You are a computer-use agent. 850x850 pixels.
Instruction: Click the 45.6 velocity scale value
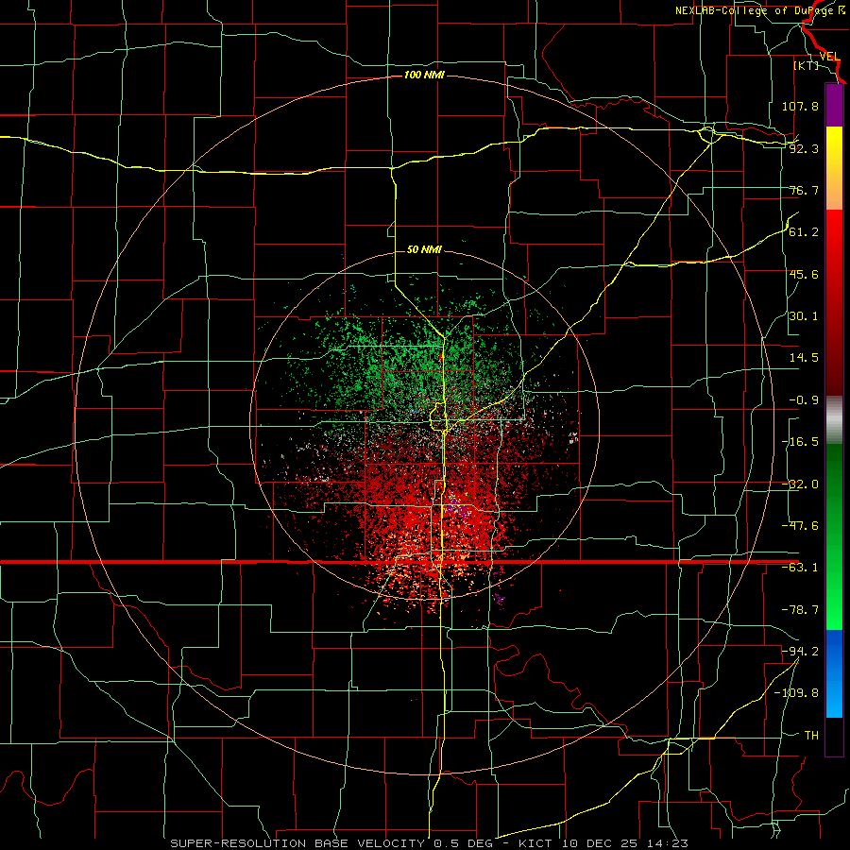pos(804,274)
